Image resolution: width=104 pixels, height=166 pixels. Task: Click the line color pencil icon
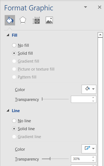pos(88,148)
